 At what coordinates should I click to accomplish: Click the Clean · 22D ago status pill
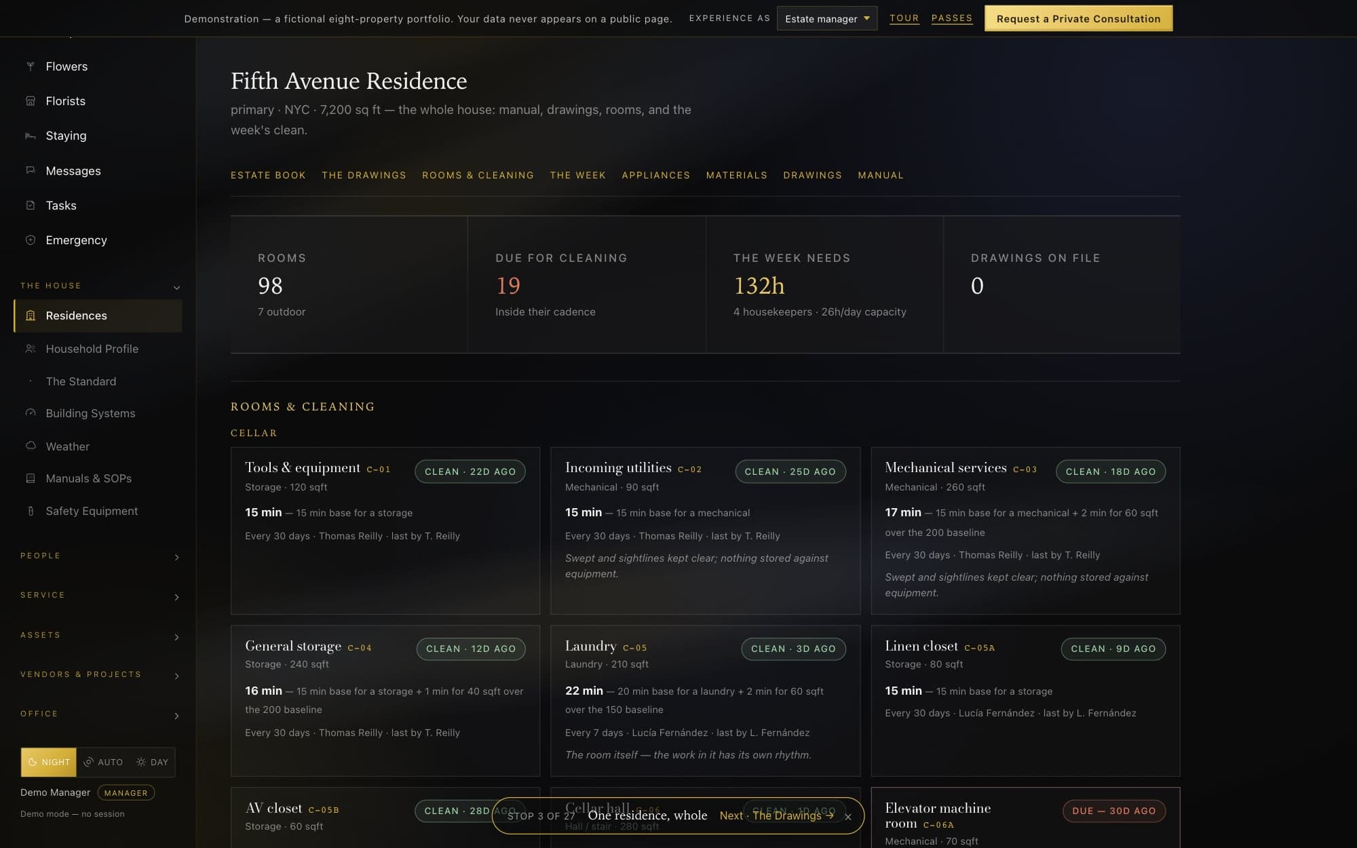coord(470,471)
